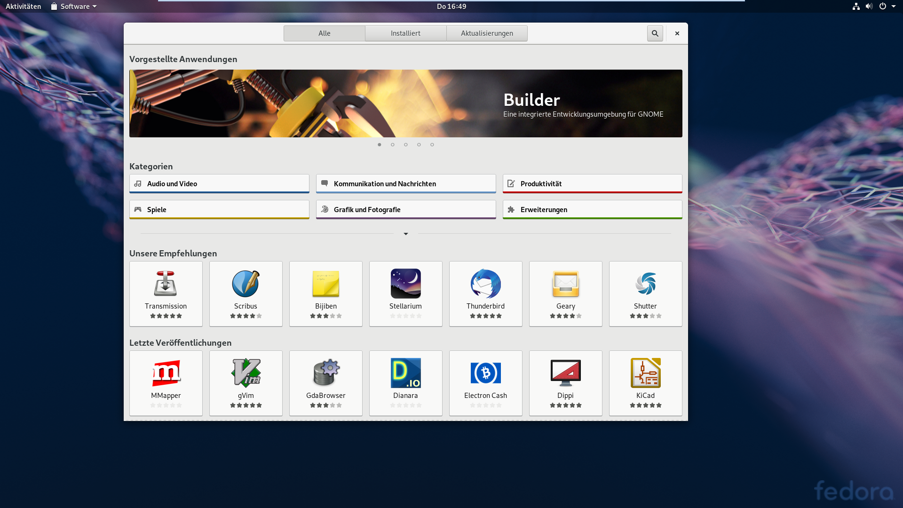Open the Thunderbird mail icon
The height and width of the screenshot is (508, 903).
coord(485,284)
